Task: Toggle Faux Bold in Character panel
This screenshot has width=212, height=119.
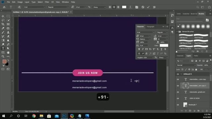Action: tap(139, 49)
